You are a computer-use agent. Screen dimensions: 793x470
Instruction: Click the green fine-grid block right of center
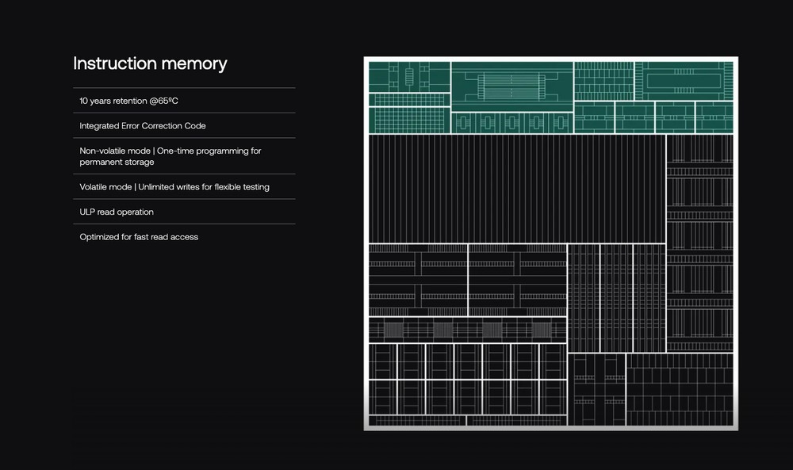coord(603,80)
